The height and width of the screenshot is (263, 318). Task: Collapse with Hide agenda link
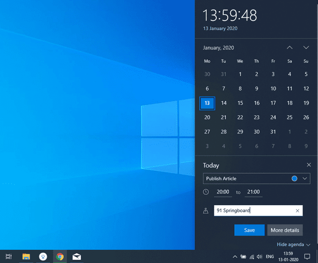[294, 245]
